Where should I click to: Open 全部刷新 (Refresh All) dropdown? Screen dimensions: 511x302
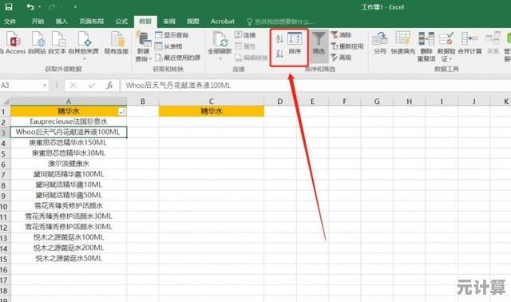(x=220, y=46)
